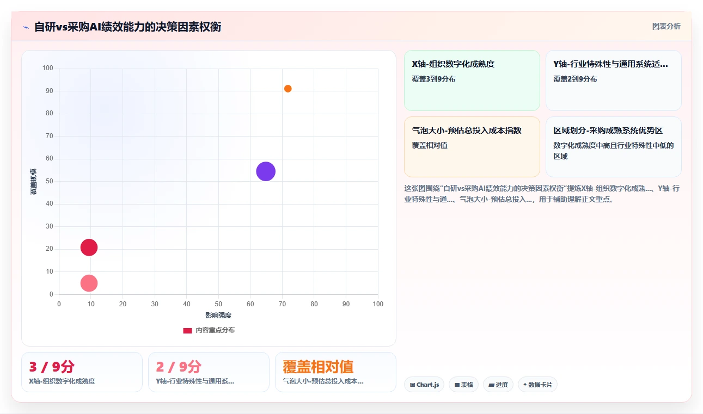Click the orange bubble near the top of the chart
Screen dimensions: 703x414
click(288, 89)
